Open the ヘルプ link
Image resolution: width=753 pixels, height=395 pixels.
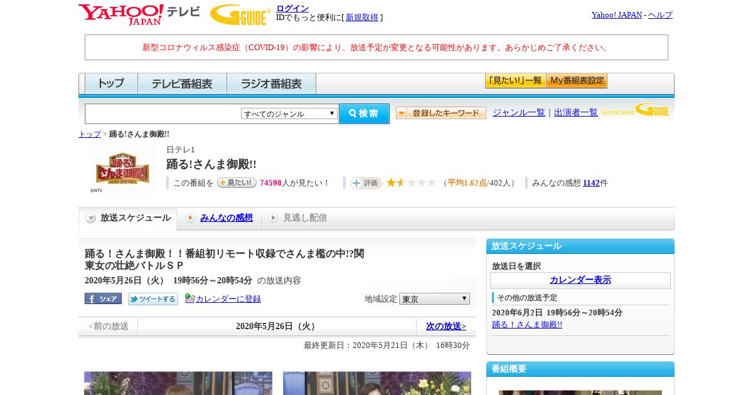tap(660, 14)
